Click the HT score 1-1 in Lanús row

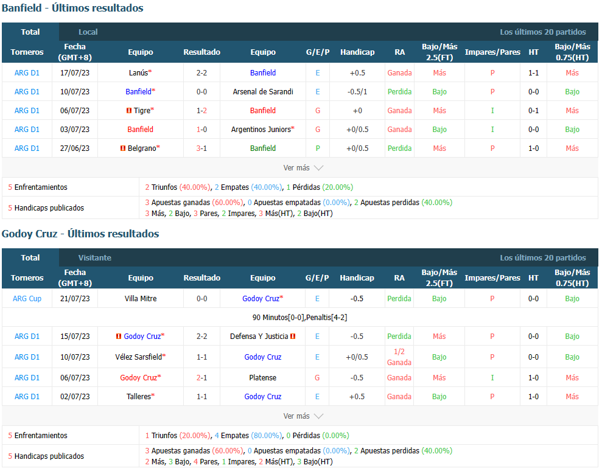pos(534,72)
